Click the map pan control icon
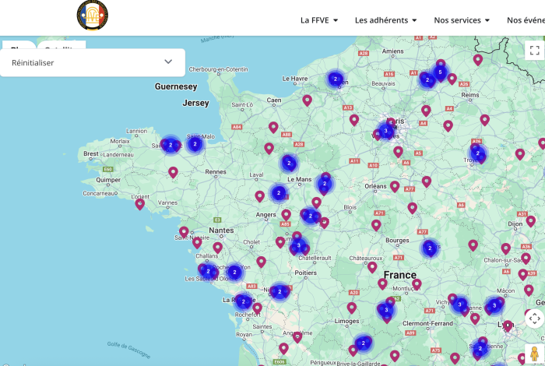545x366 pixels. pos(535,318)
